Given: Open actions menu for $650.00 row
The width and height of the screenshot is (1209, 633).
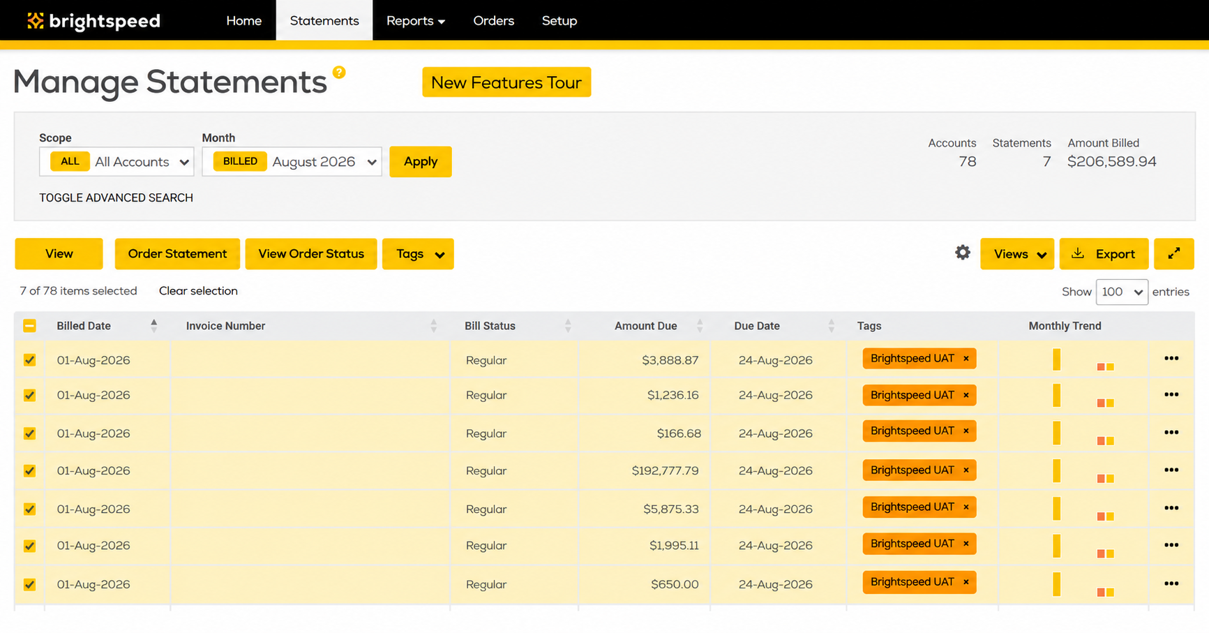Looking at the screenshot, I should pyautogui.click(x=1171, y=583).
